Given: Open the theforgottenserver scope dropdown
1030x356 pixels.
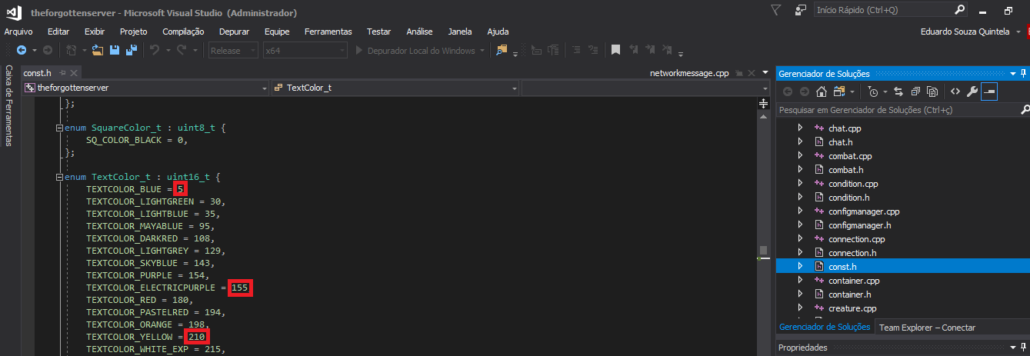Looking at the screenshot, I should pyautogui.click(x=146, y=88).
